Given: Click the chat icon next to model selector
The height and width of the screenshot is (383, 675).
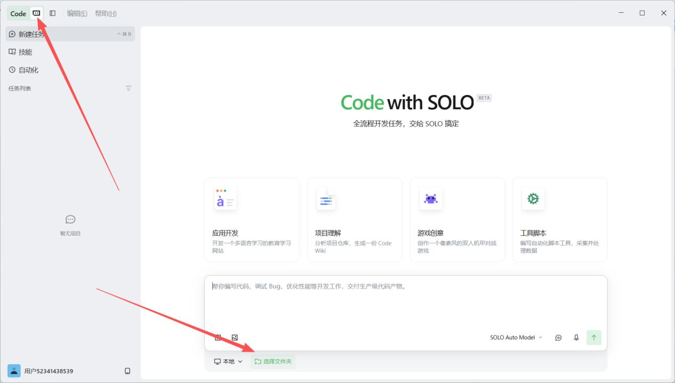Looking at the screenshot, I should click(x=558, y=338).
